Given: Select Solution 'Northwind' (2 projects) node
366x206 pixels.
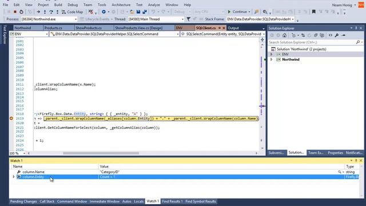Looking at the screenshot, I should coord(301,49).
